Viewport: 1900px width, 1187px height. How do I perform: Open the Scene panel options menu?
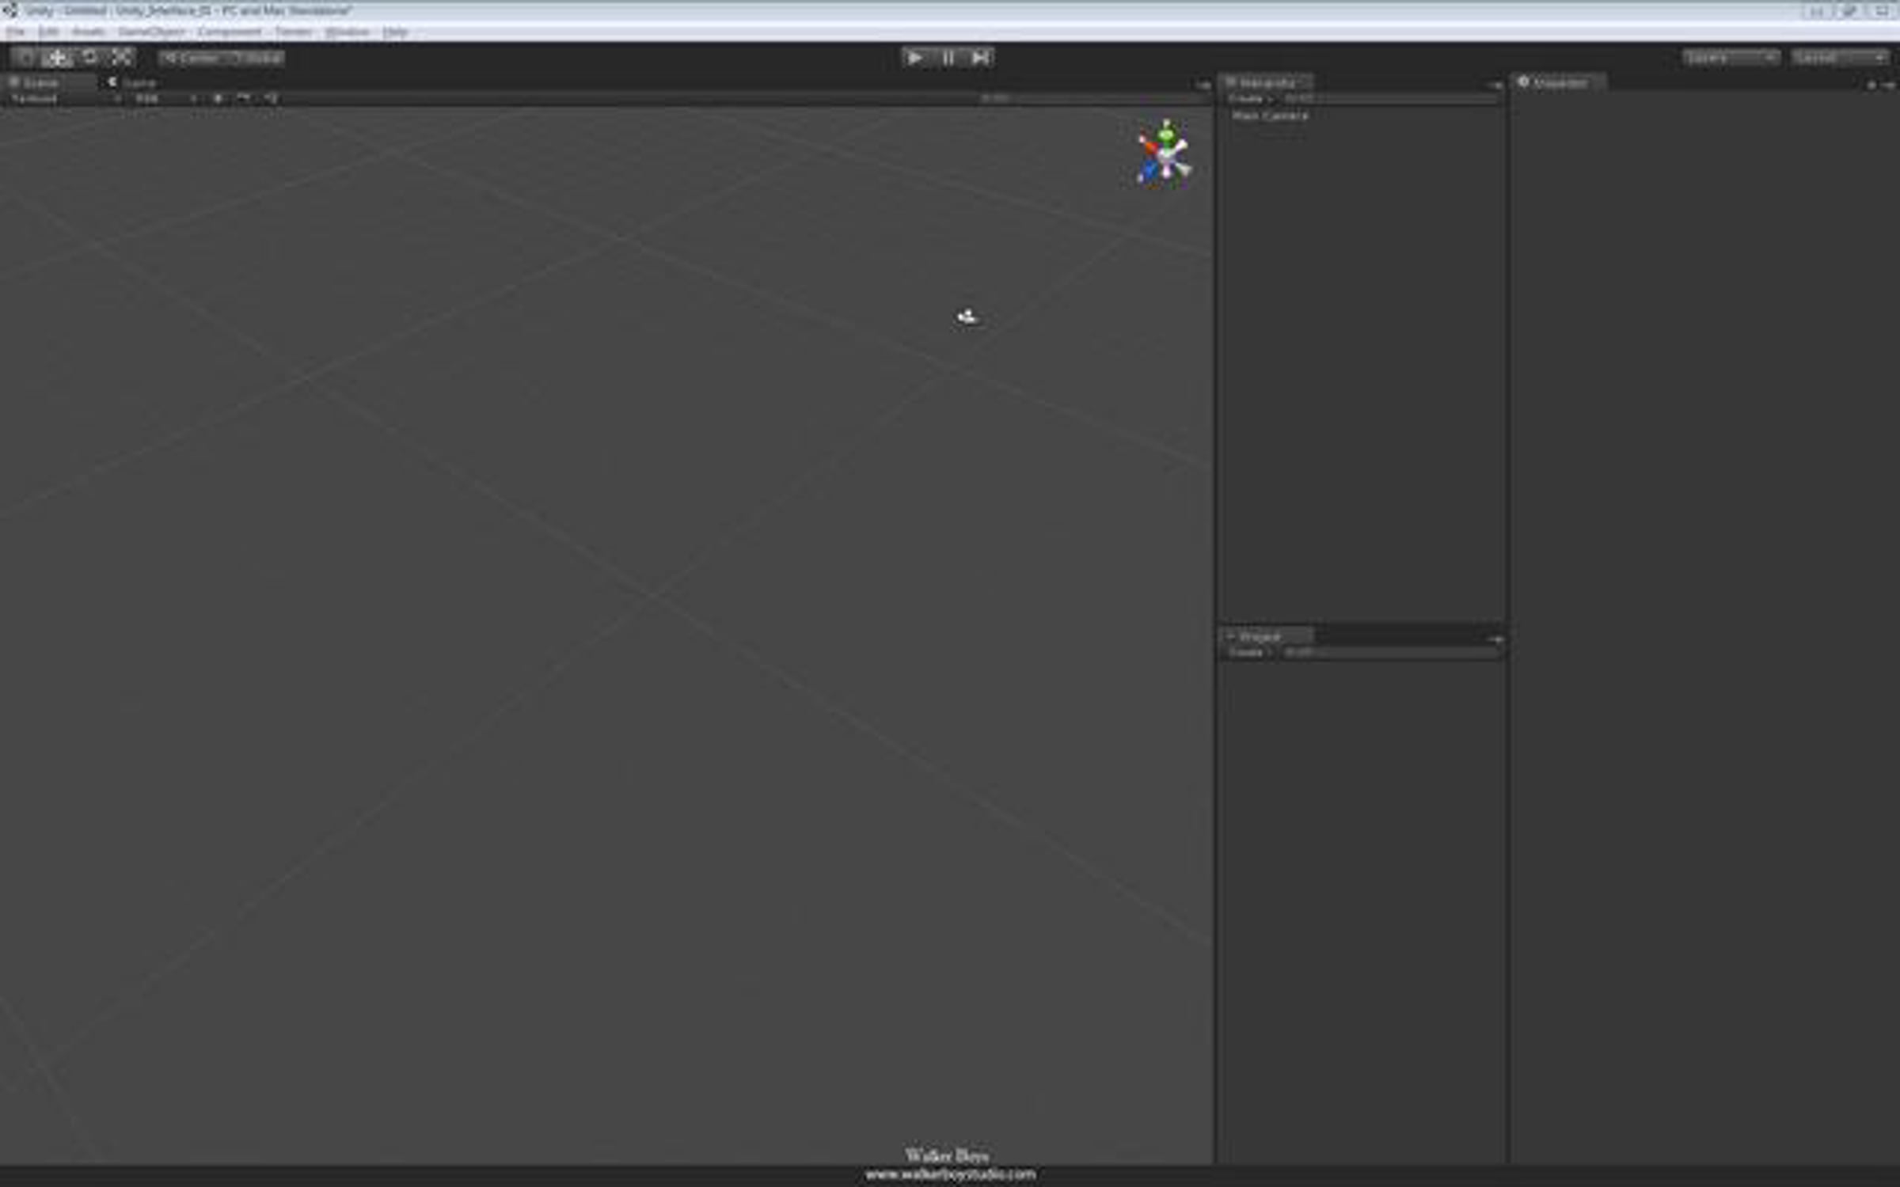1203,85
